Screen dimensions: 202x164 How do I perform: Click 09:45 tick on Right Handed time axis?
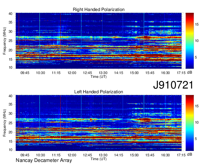[x=25, y=73]
